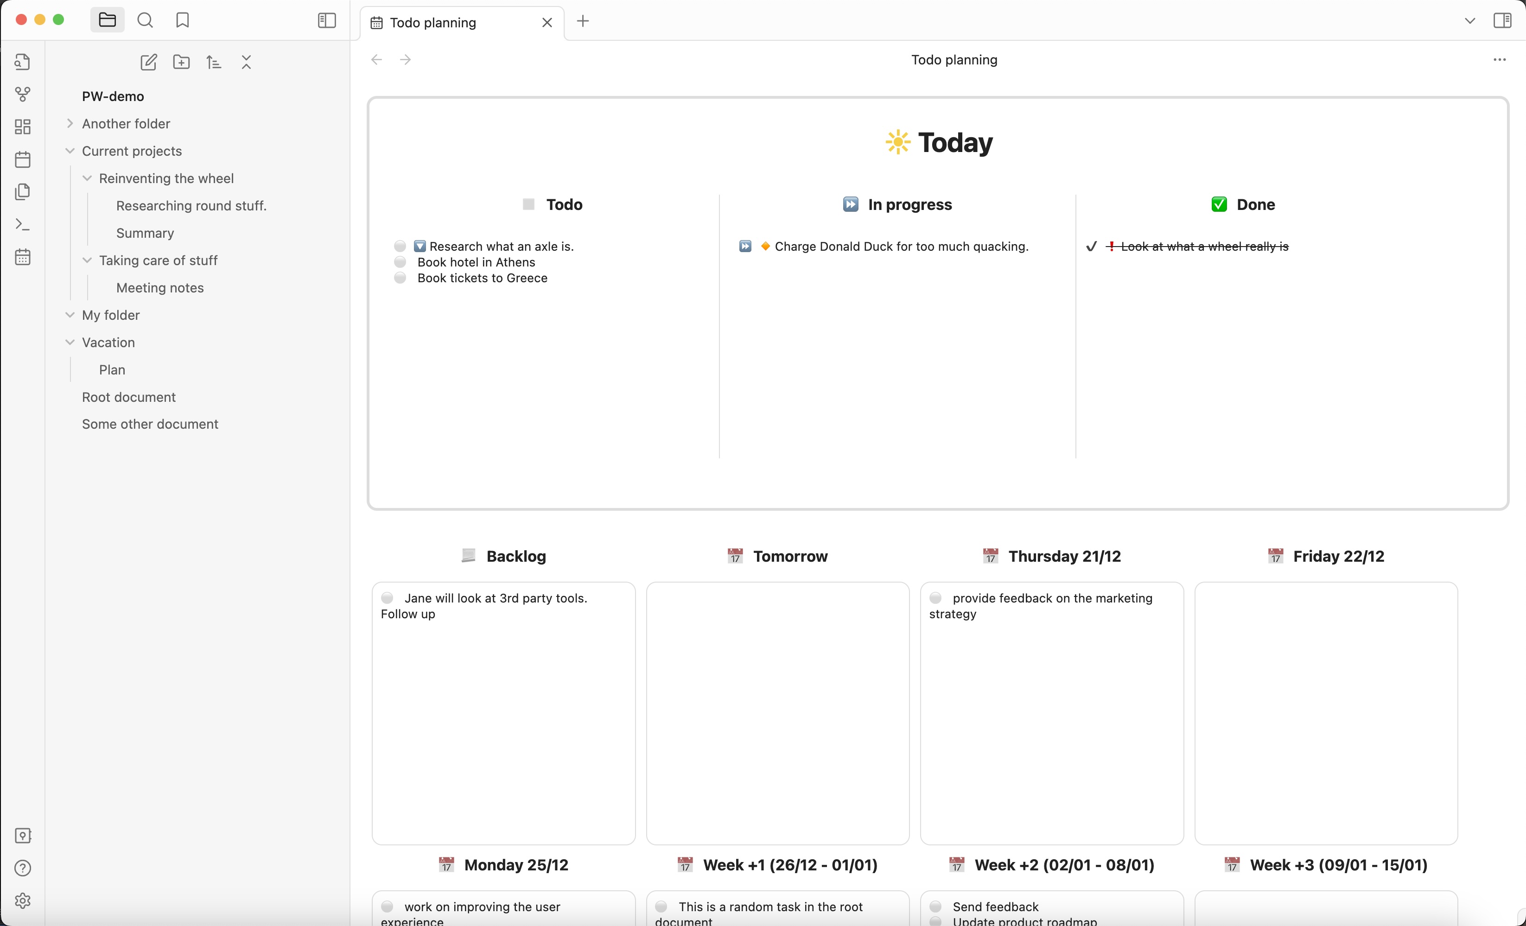1526x926 pixels.
Task: Check off 'Book tickets to Greece' task
Action: tap(400, 278)
